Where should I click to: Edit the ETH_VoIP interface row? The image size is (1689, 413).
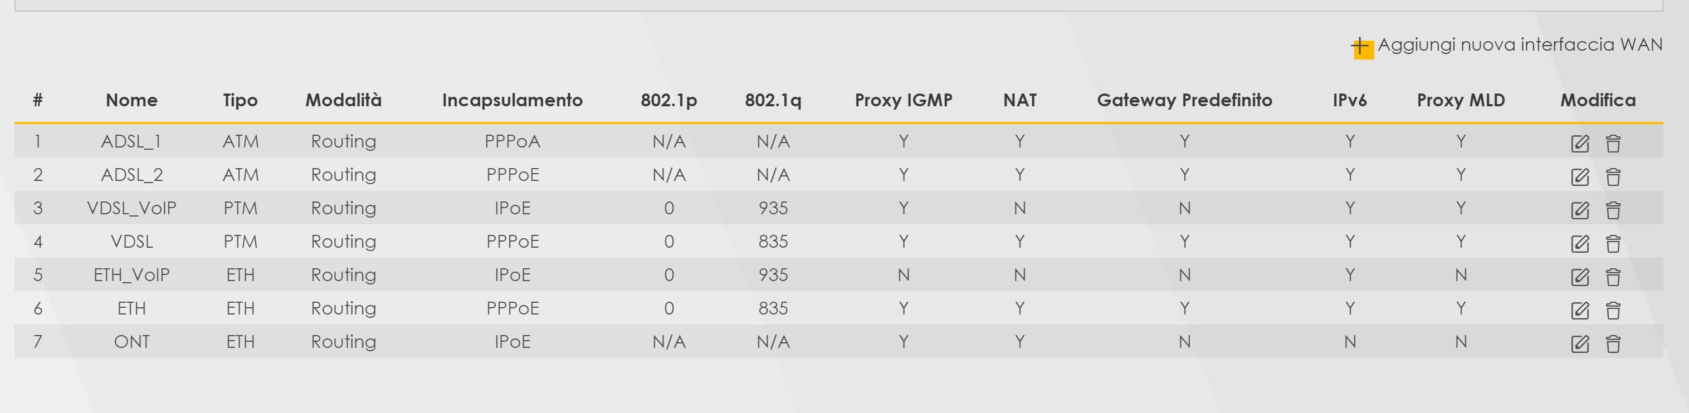[x=1579, y=277]
